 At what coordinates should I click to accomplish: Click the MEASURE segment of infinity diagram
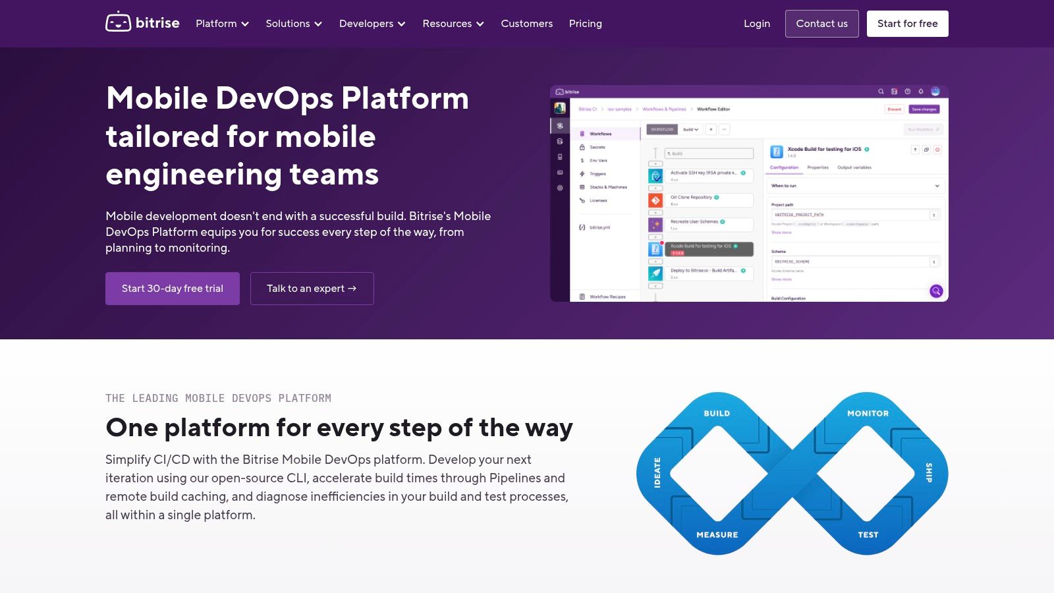[717, 535]
